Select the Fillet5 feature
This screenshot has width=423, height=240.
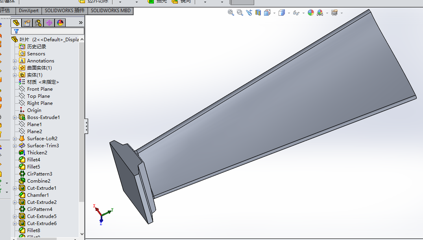click(33, 167)
